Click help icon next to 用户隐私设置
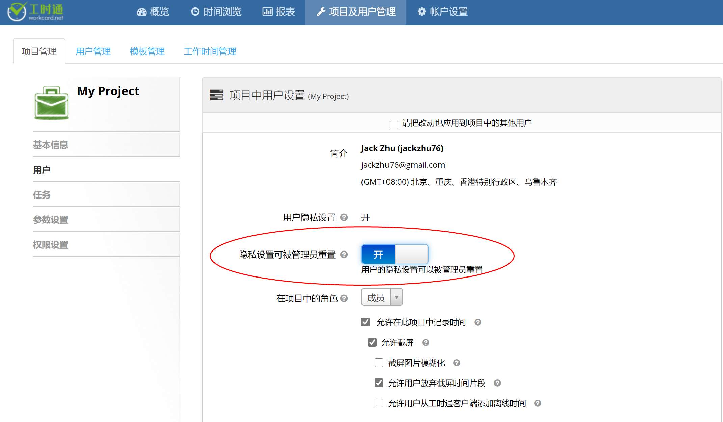This screenshot has height=422, width=723. coord(344,217)
